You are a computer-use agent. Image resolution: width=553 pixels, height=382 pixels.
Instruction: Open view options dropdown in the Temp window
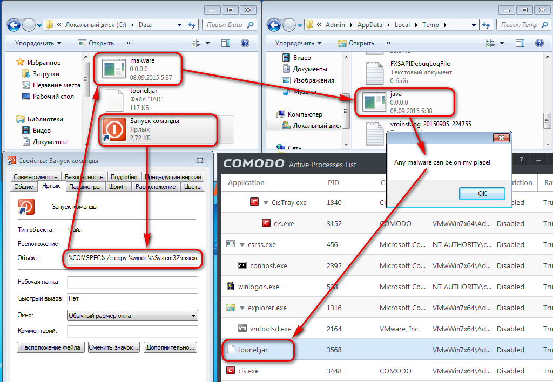tap(502, 43)
